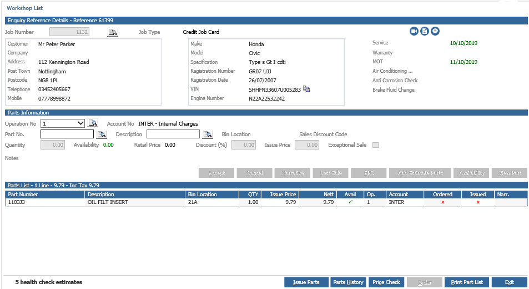Click the Ordered red cross for 1103J3
This screenshot has width=529, height=289.
[x=442, y=202]
